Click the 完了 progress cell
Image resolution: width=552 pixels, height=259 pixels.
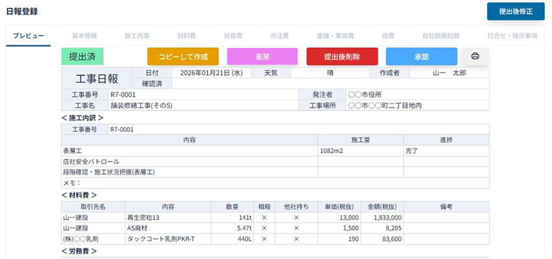point(446,151)
